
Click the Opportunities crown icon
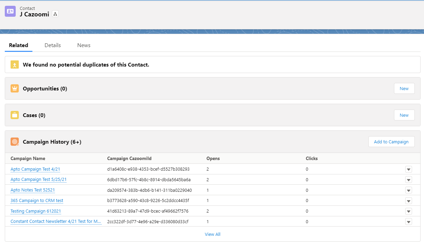click(x=15, y=88)
